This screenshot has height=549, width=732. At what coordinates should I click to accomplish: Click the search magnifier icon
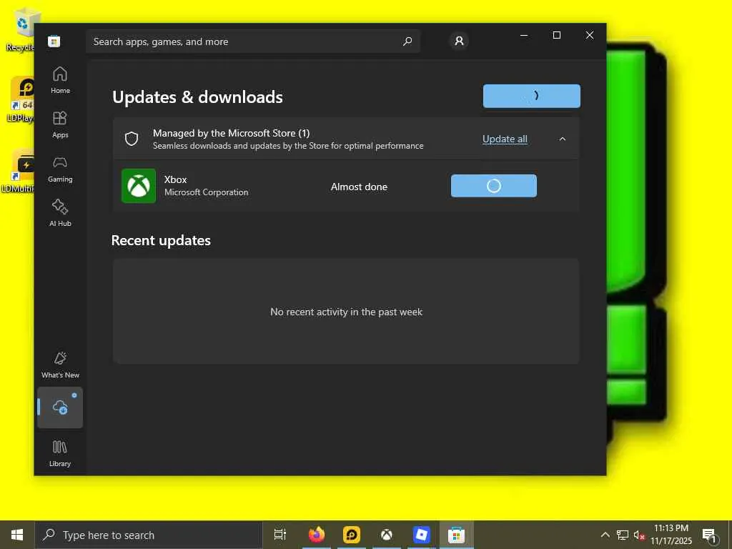click(407, 41)
